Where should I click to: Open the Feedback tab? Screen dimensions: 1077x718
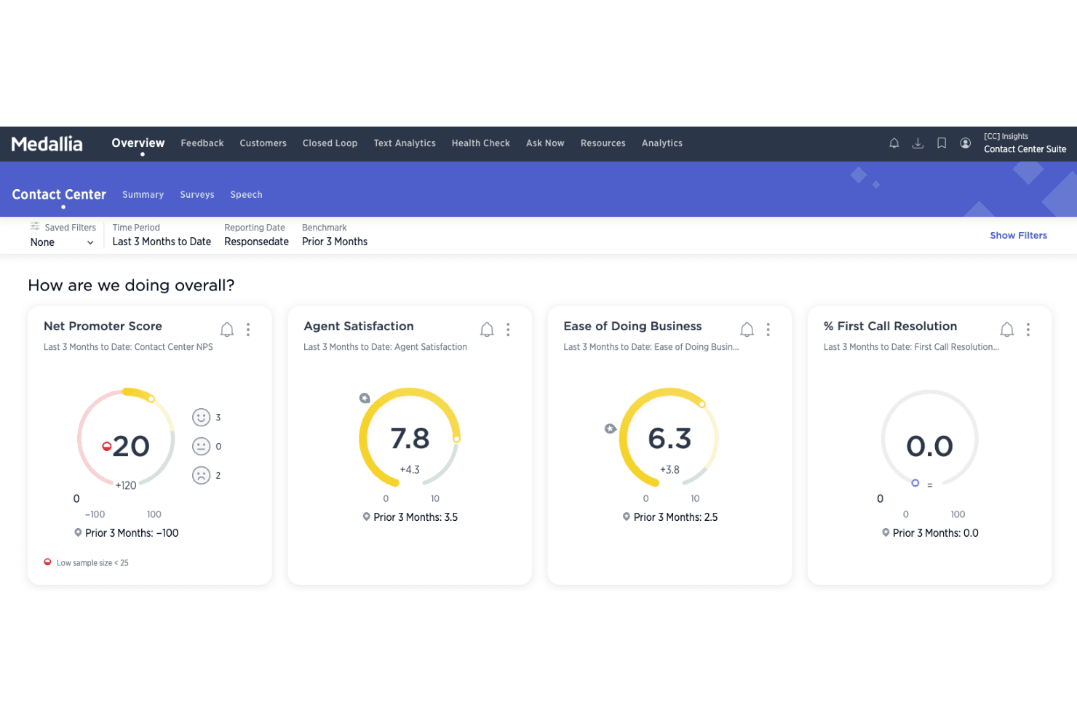coord(202,143)
